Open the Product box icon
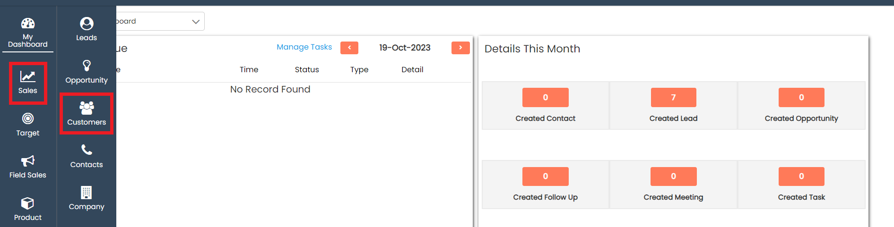Image resolution: width=894 pixels, height=227 pixels. [28, 203]
